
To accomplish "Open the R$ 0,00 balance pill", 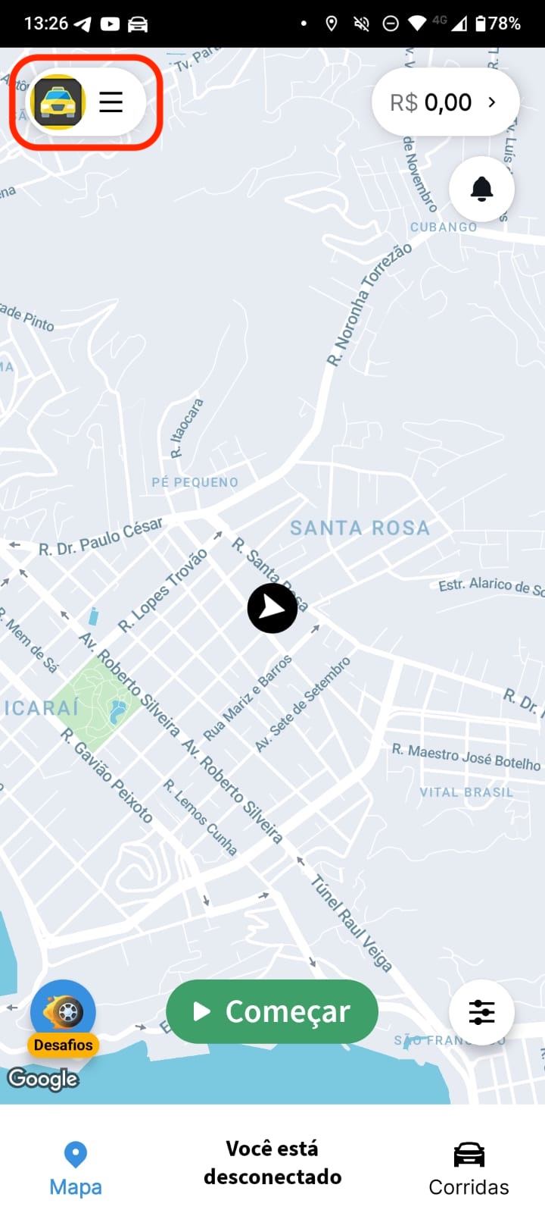I will [446, 102].
